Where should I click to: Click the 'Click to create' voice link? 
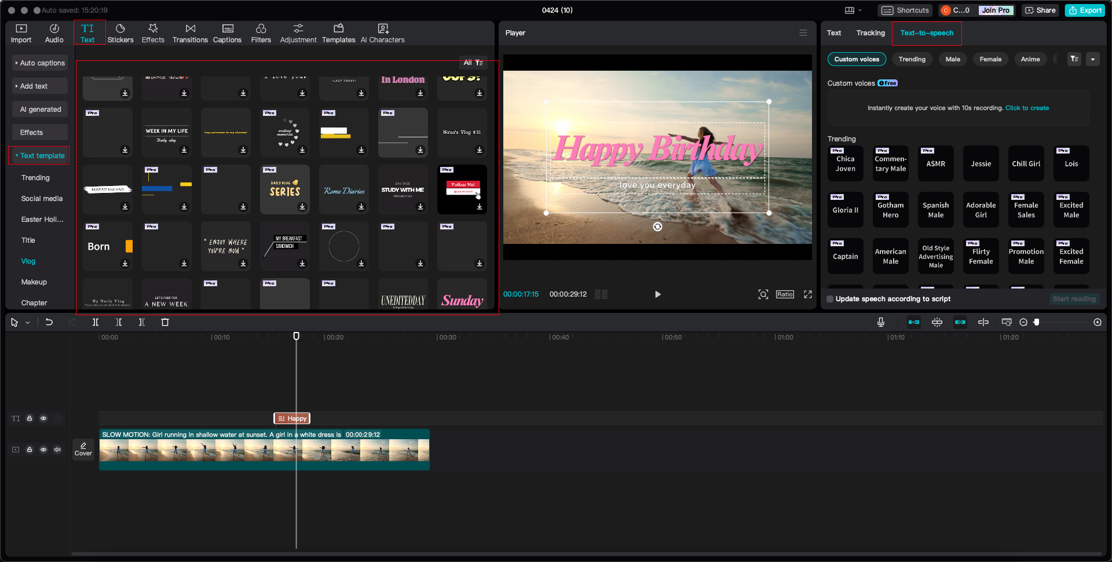tap(1027, 108)
